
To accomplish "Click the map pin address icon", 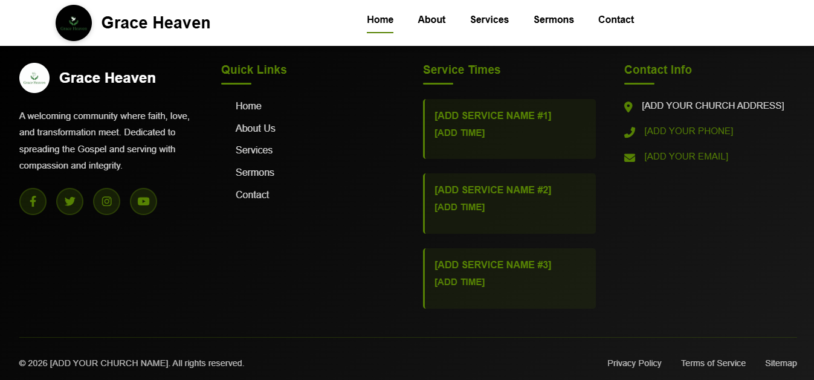I will tap(628, 107).
